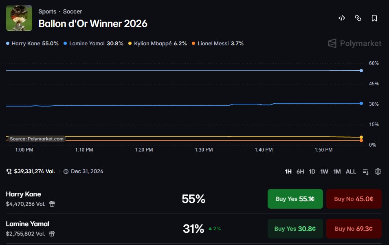Screen dimensions: 389x245
Task: Switch chart to 6H range
Action: coord(300,171)
